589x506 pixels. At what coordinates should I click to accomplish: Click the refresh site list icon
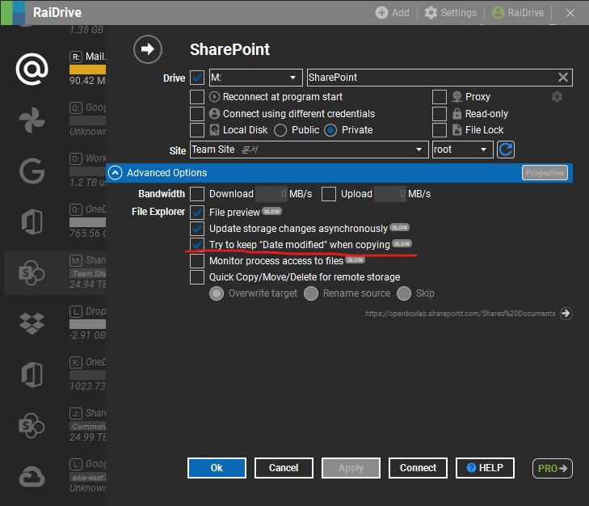tap(506, 150)
